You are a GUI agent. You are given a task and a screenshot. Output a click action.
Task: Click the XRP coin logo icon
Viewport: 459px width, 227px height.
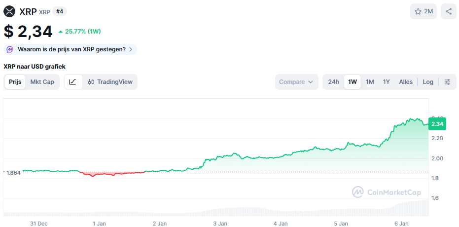pyautogui.click(x=9, y=11)
